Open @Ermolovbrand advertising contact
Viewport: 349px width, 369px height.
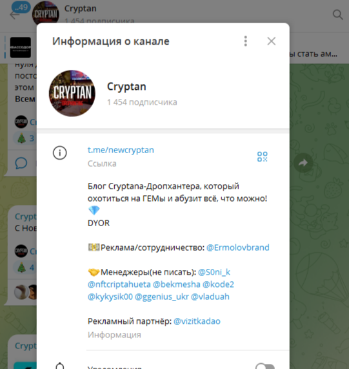tap(237, 248)
